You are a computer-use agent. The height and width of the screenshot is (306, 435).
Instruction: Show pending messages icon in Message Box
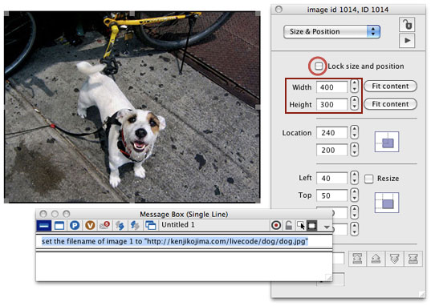105,226
